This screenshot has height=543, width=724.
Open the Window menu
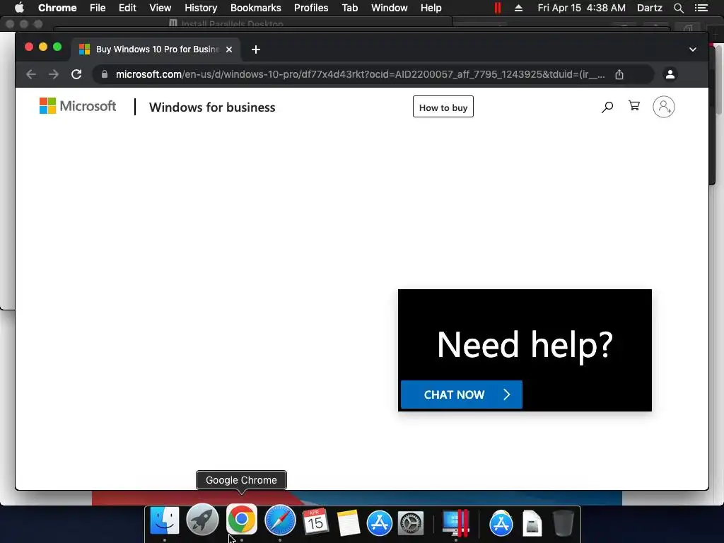[390, 8]
